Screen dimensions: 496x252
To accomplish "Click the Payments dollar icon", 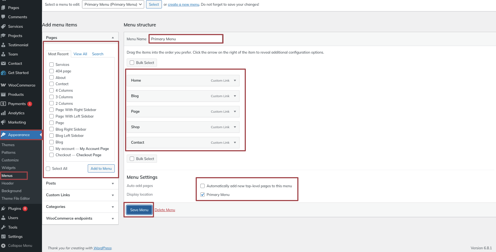I will (x=3, y=104).
